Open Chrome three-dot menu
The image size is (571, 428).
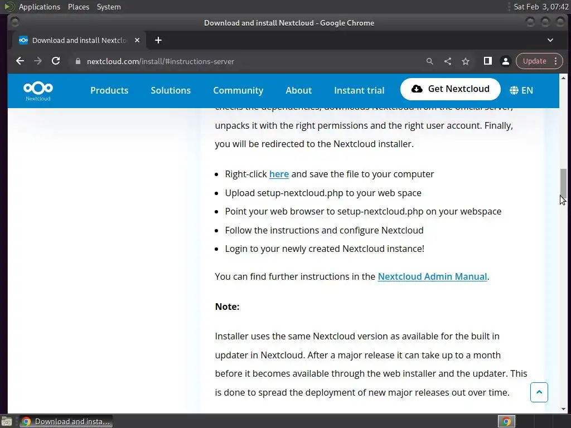[556, 61]
